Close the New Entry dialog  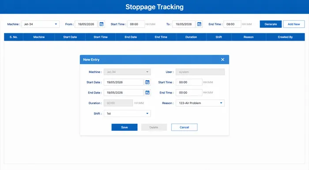pos(222,60)
